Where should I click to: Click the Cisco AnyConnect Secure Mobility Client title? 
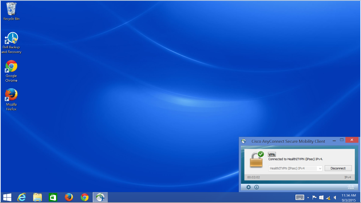(x=288, y=141)
